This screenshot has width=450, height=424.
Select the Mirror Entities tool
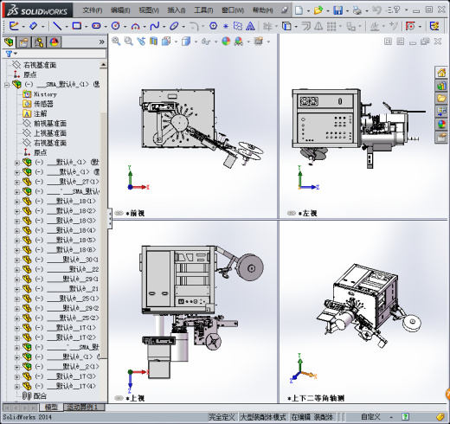pos(318,26)
